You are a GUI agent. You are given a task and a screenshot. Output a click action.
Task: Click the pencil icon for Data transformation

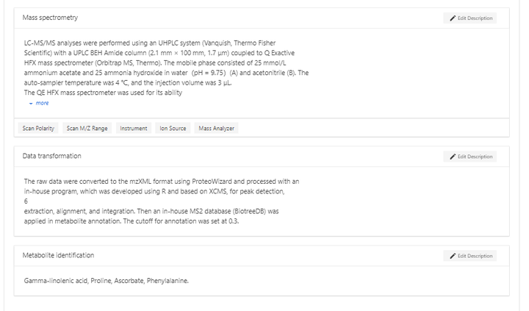coord(453,157)
